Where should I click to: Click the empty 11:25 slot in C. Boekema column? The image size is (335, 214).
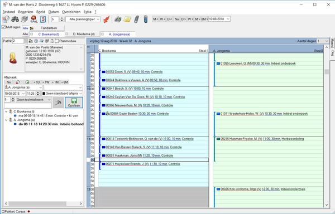pos(151,159)
